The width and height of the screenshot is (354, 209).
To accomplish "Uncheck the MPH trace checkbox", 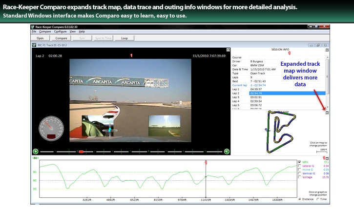I will [x=299, y=162].
